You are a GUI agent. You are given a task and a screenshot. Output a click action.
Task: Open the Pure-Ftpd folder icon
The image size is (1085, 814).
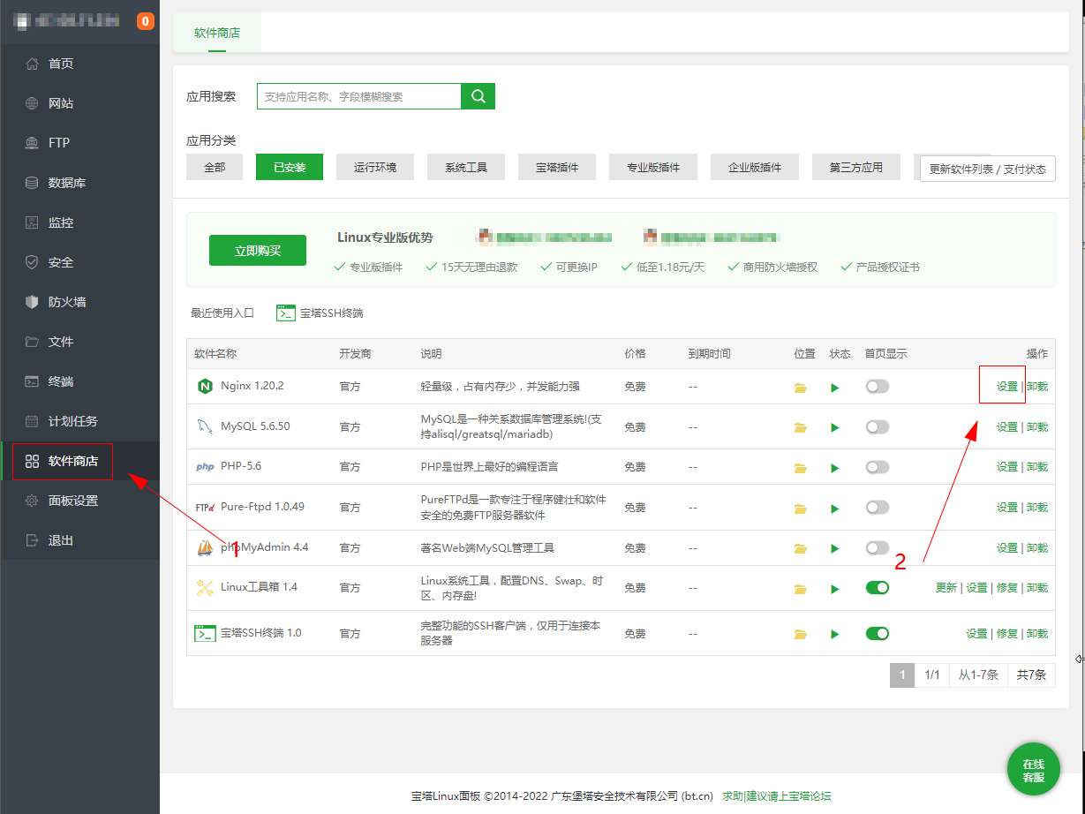click(801, 508)
